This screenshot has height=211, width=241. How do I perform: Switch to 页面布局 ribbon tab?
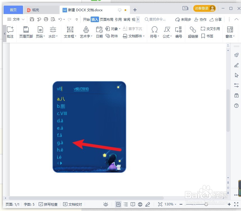pyautogui.click(x=107, y=19)
